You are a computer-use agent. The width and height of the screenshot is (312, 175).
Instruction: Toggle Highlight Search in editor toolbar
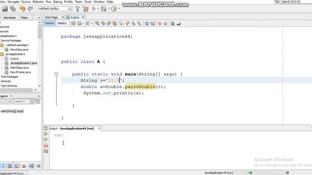(x=115, y=23)
